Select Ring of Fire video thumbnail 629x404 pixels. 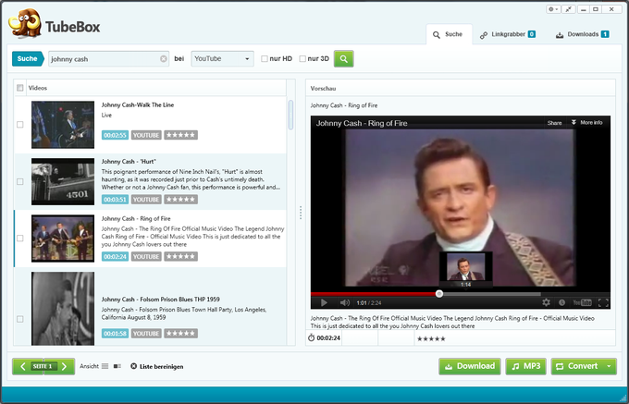63,239
